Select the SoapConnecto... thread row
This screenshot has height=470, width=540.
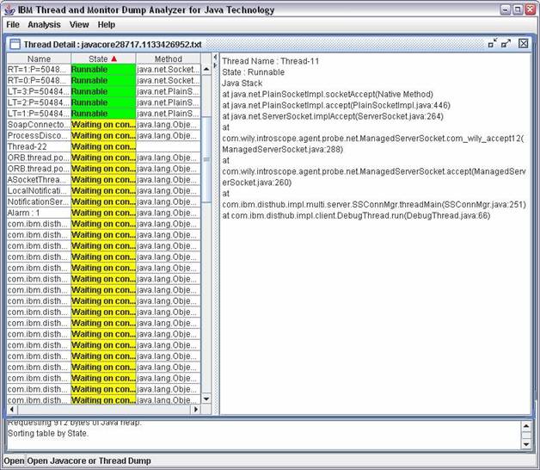click(104, 125)
